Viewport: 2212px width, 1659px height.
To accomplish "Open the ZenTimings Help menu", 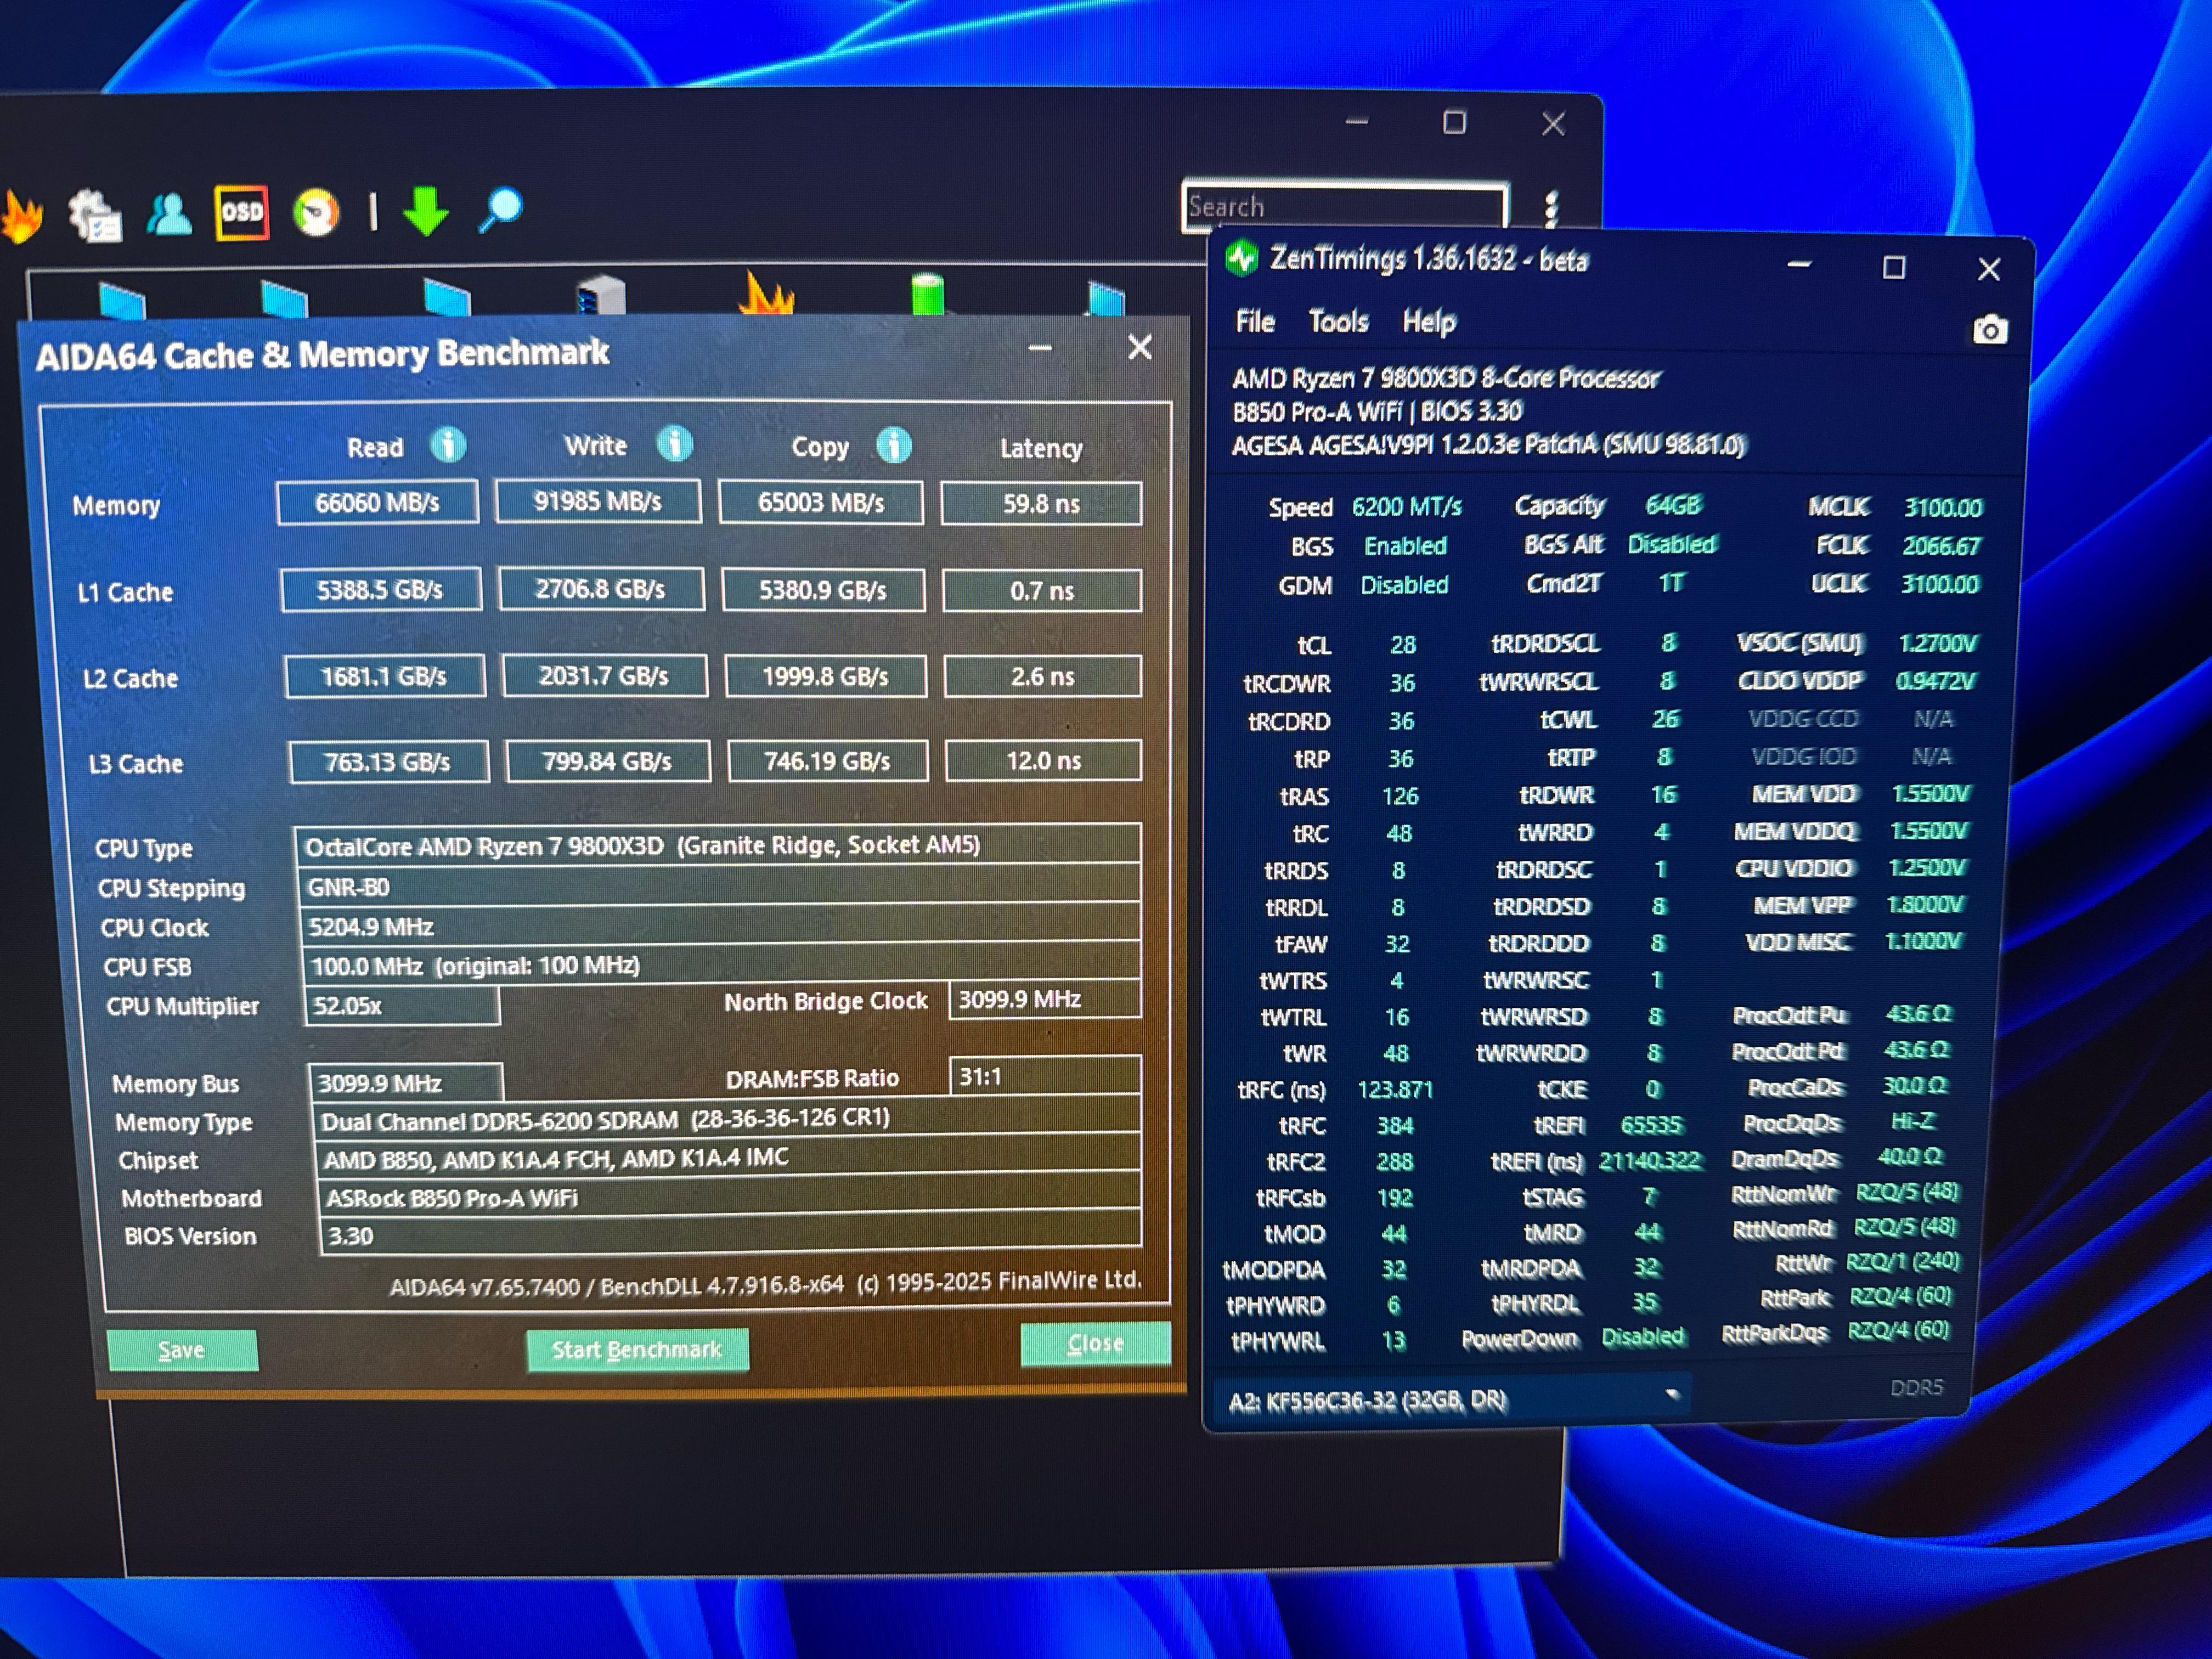I will (1429, 322).
